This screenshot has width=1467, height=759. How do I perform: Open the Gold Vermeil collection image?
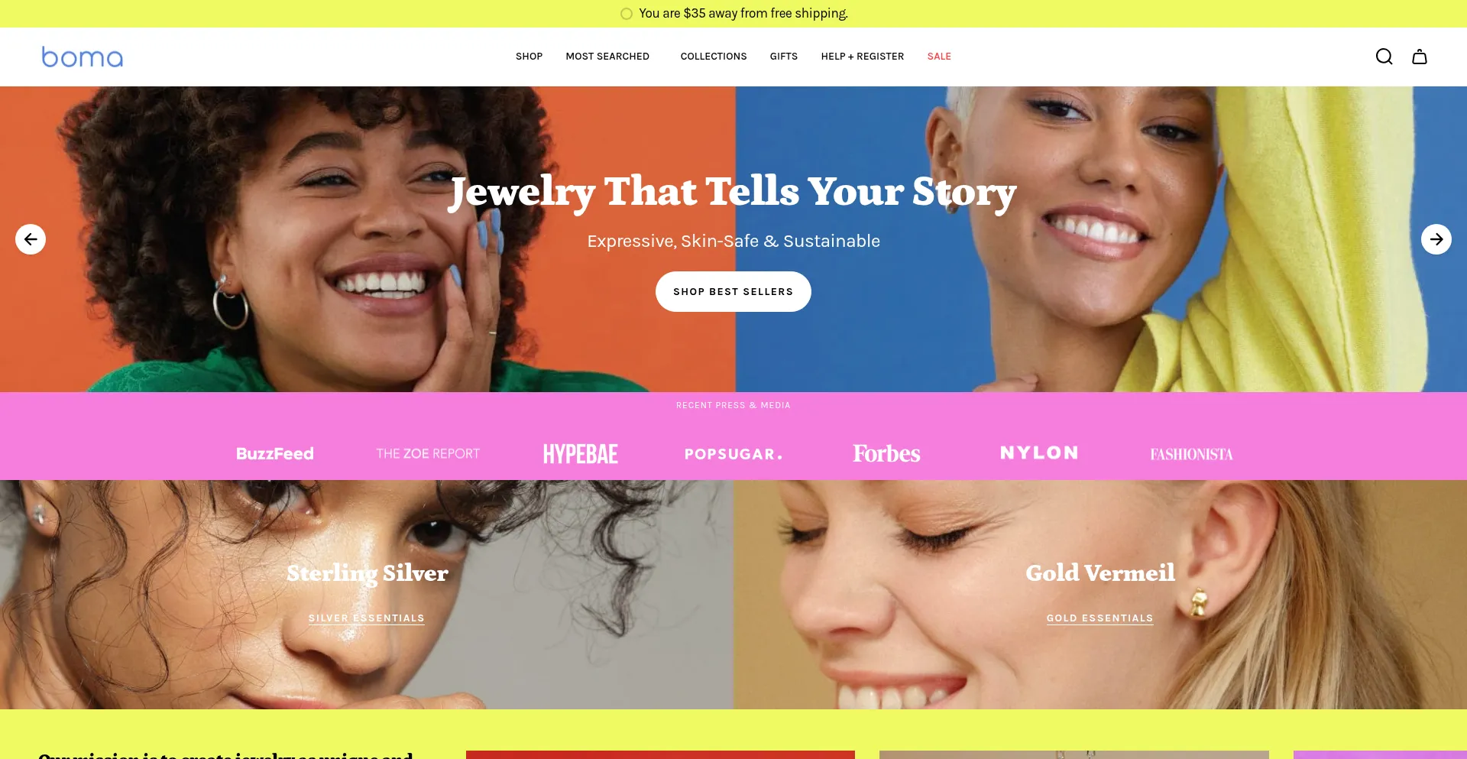(x=1100, y=595)
